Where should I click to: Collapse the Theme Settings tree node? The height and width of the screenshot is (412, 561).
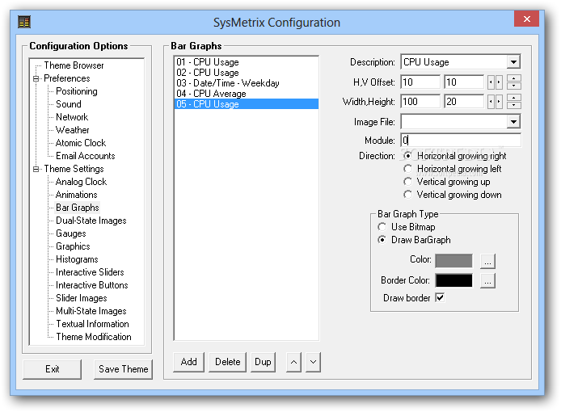(36, 169)
